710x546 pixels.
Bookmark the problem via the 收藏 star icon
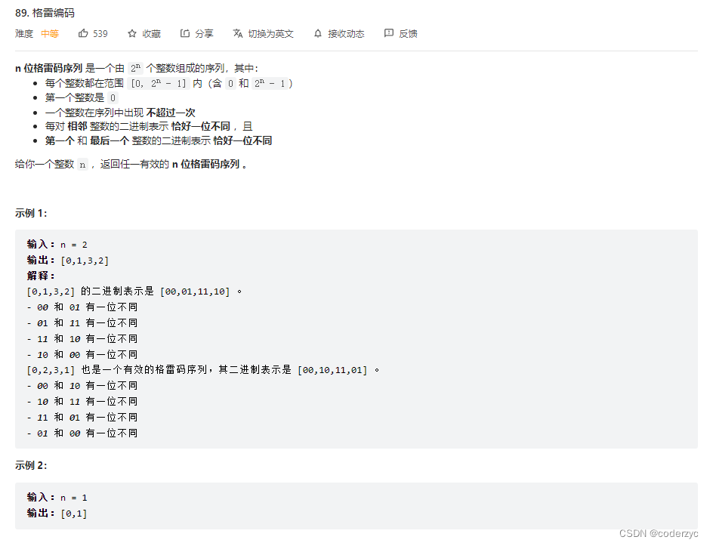click(150, 33)
